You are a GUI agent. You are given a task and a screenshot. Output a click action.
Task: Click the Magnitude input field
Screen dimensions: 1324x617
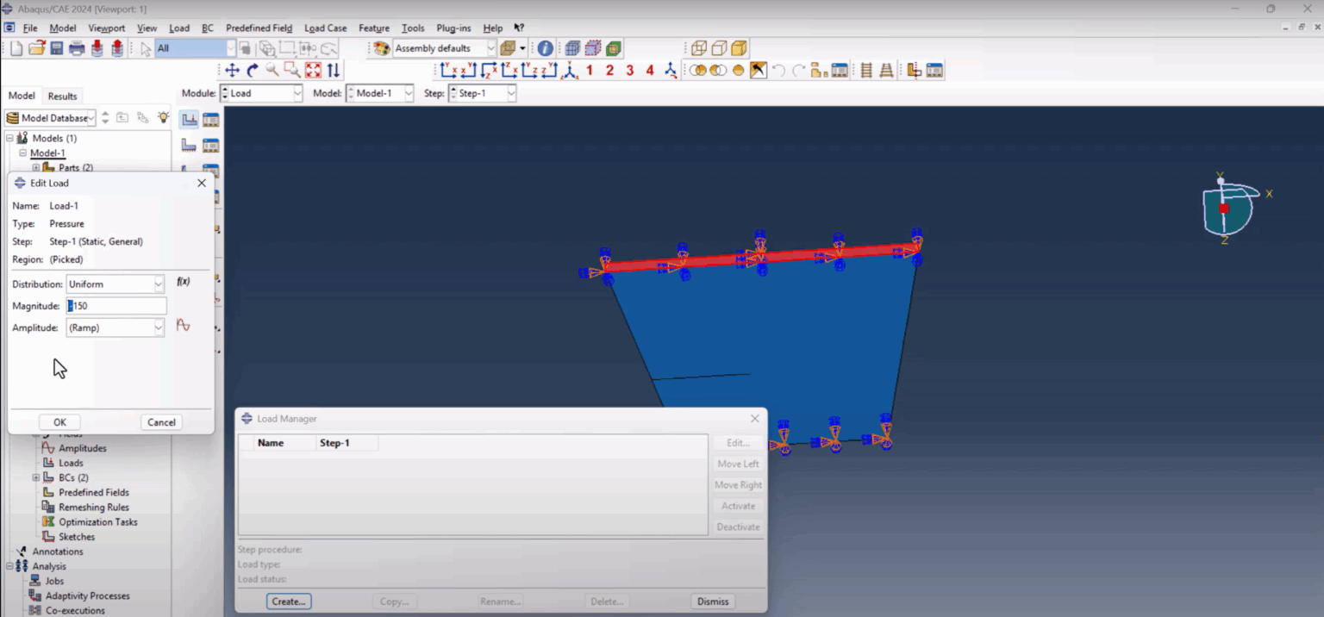[116, 305]
